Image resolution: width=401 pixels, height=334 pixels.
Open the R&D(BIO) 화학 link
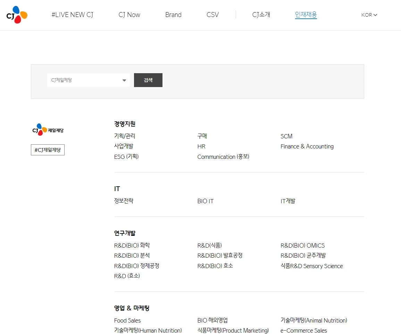tap(132, 245)
